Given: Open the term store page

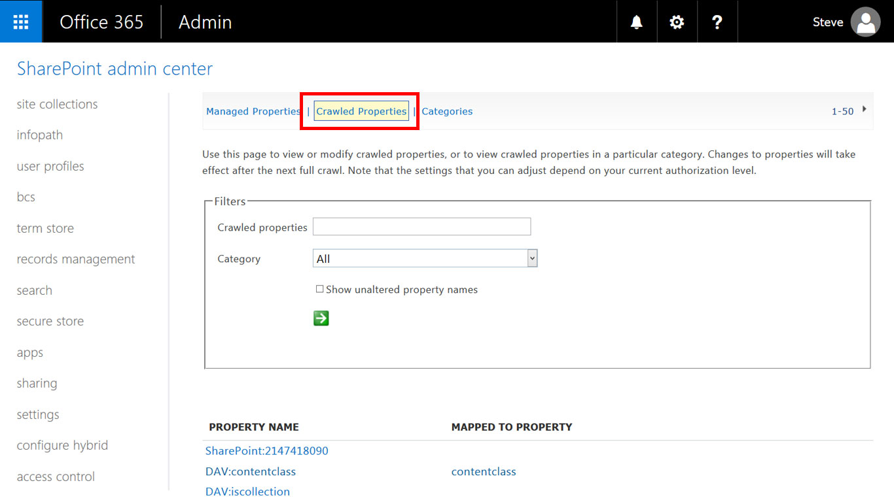Looking at the screenshot, I should [x=45, y=228].
